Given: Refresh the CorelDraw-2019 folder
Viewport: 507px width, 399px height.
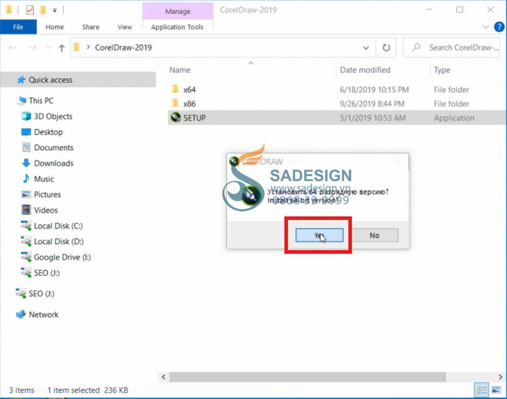Looking at the screenshot, I should tap(386, 48).
